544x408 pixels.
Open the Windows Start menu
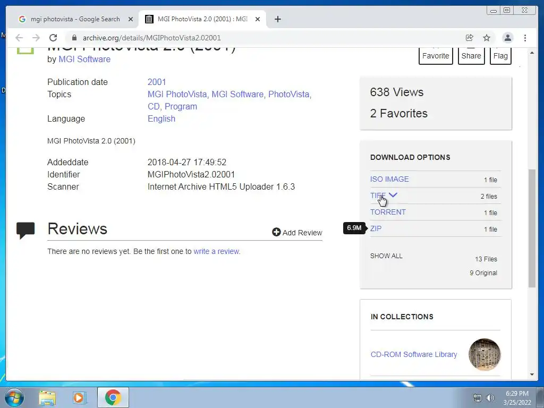point(14,397)
